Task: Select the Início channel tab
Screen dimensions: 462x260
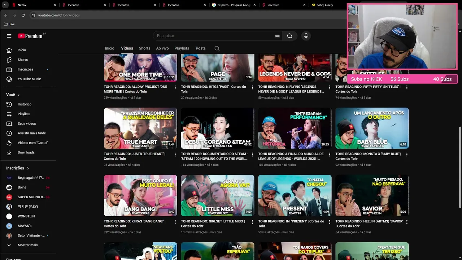Action: [109, 48]
